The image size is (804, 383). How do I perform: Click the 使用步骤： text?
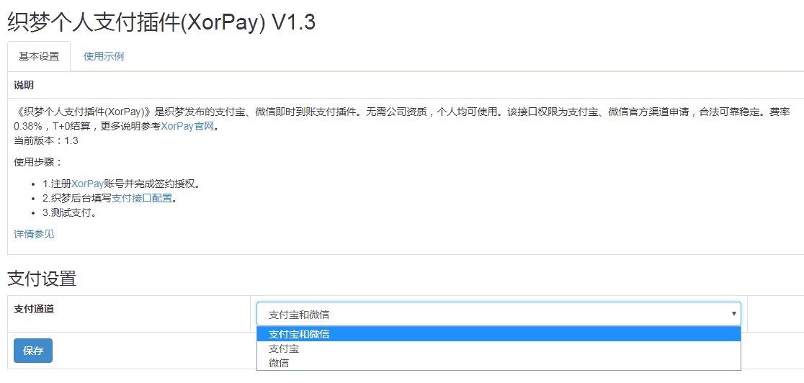[38, 163]
